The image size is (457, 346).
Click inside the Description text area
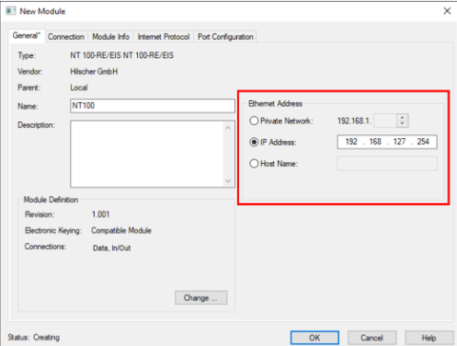tap(147, 154)
